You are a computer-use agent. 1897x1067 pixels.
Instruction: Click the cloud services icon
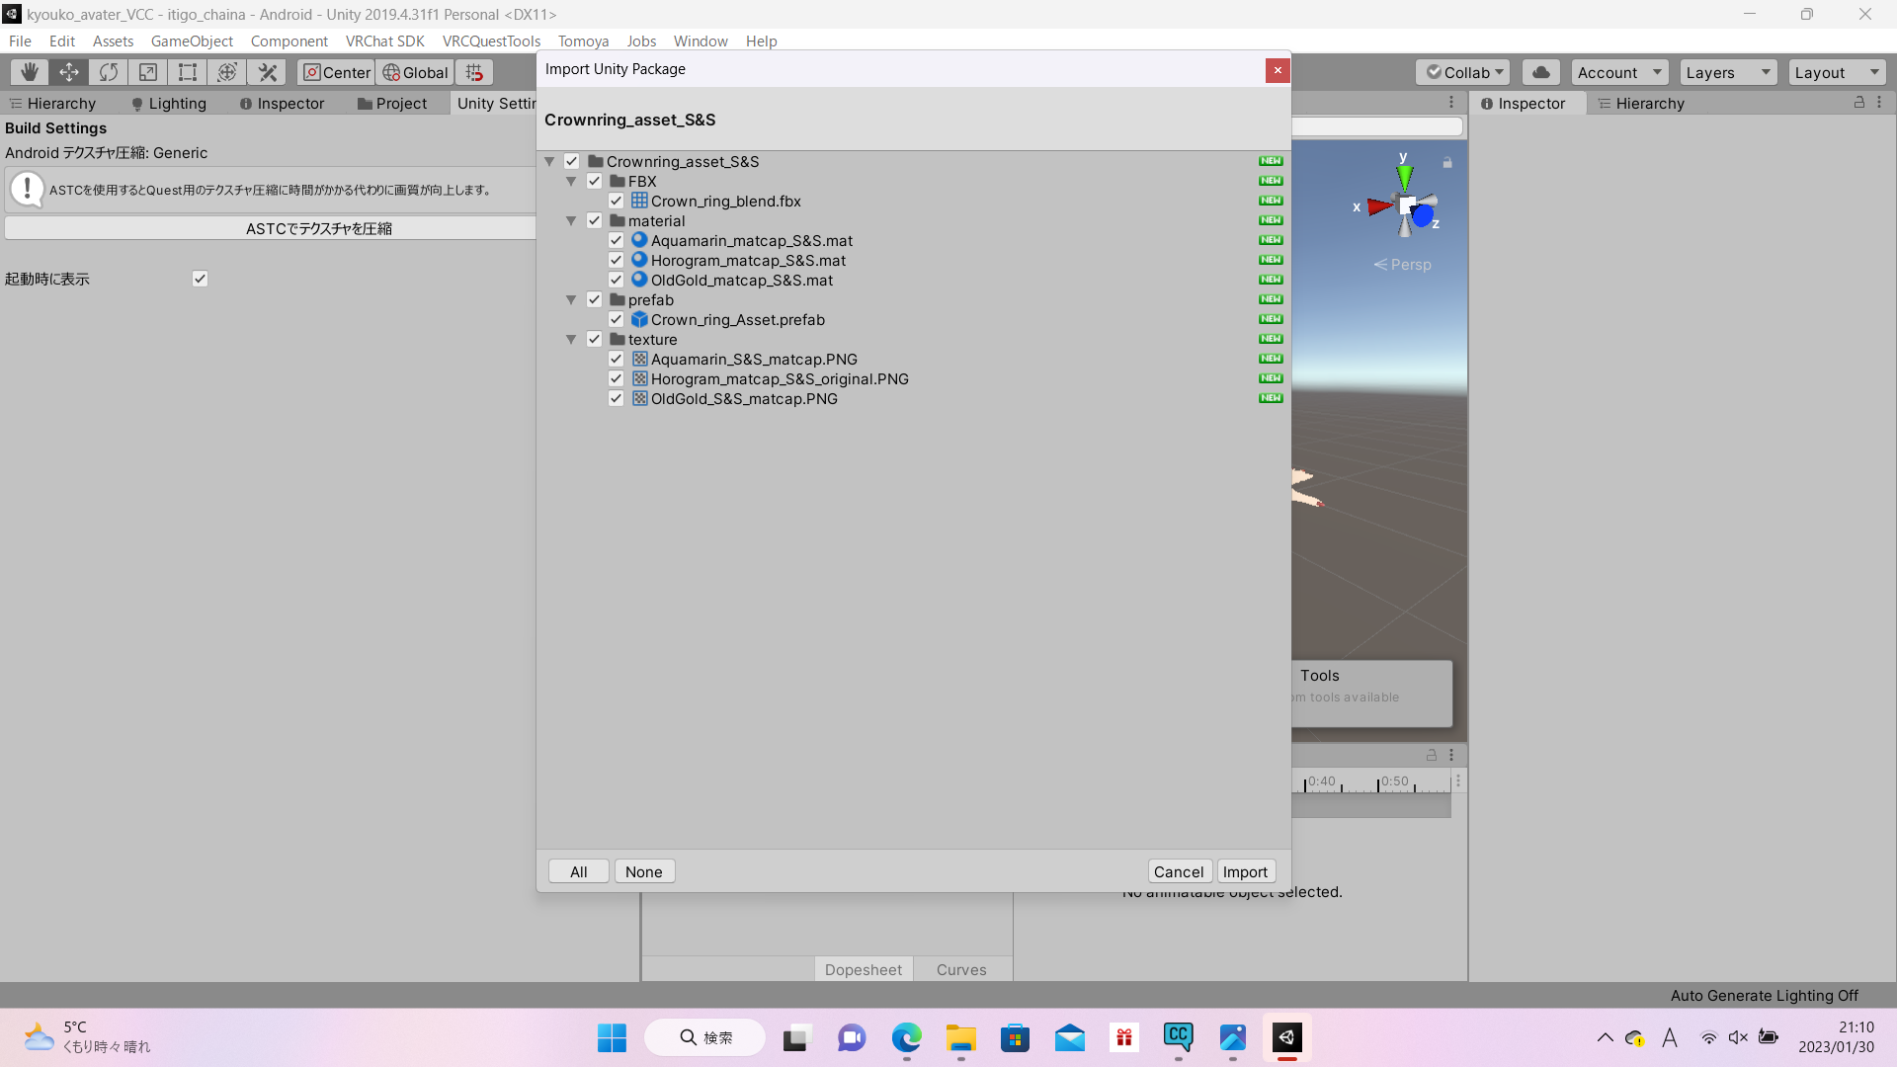click(1540, 72)
